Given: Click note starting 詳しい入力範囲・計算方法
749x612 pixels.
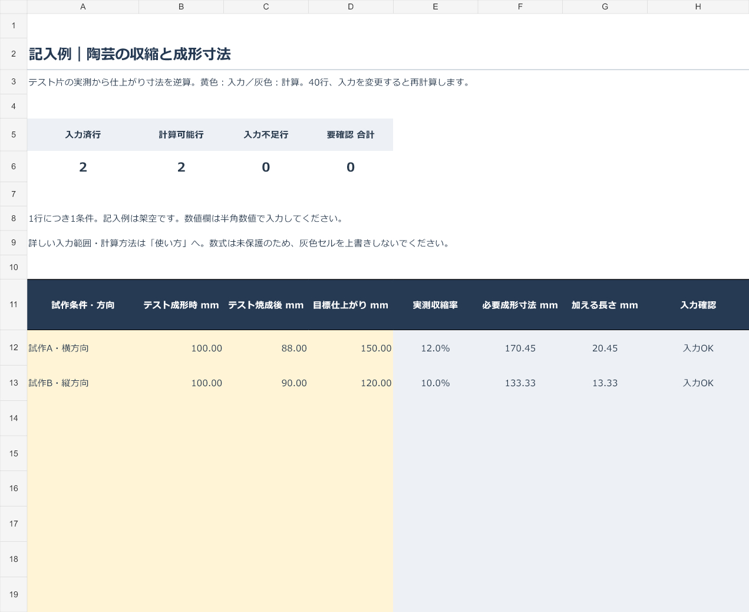Looking at the screenshot, I should pyautogui.click(x=240, y=243).
